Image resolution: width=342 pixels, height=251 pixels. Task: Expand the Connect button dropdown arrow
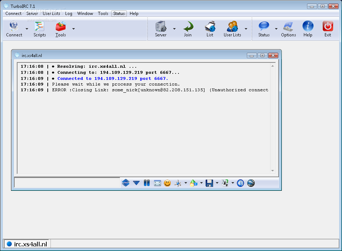(x=27, y=29)
